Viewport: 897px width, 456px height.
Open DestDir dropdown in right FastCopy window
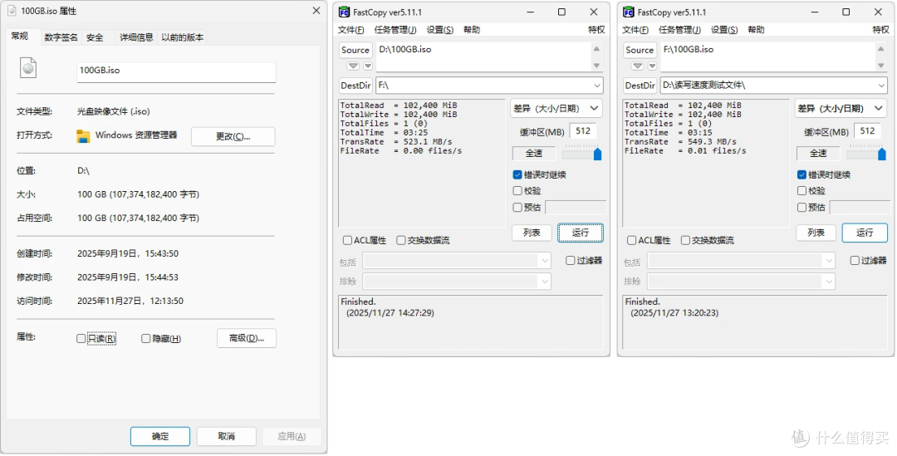tap(881, 86)
